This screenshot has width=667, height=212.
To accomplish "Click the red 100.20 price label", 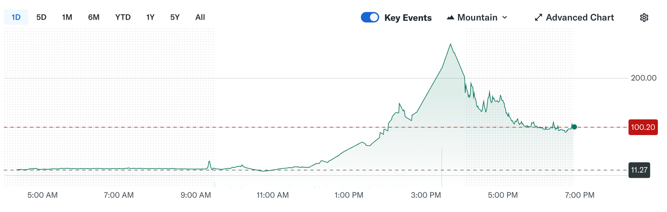I will click(643, 127).
